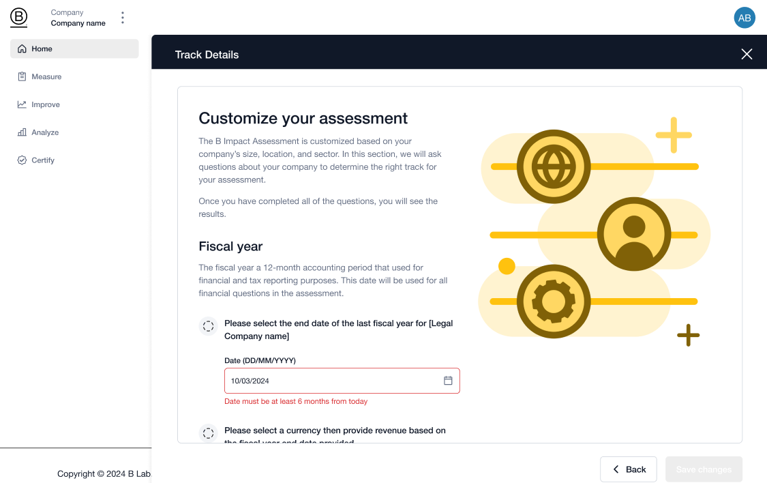
Task: Click the date error message text
Action: (296, 401)
